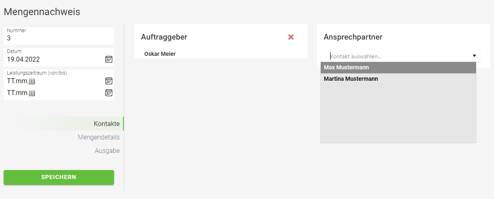Image resolution: width=494 pixels, height=199 pixels.
Task: Open calendar for Leistungszeitraum start date
Action: 109,81
